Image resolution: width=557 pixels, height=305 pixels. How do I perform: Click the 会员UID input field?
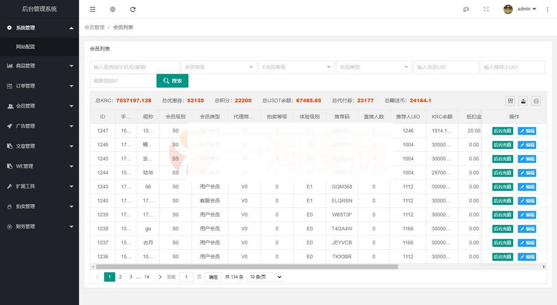click(446, 67)
